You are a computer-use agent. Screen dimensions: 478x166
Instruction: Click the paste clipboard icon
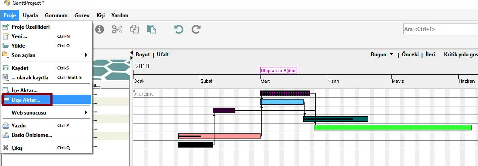[x=152, y=29]
